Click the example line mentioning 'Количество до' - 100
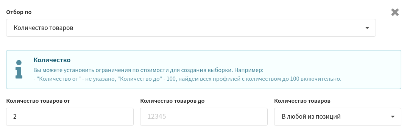The height and width of the screenshot is (138, 407). coord(187,79)
